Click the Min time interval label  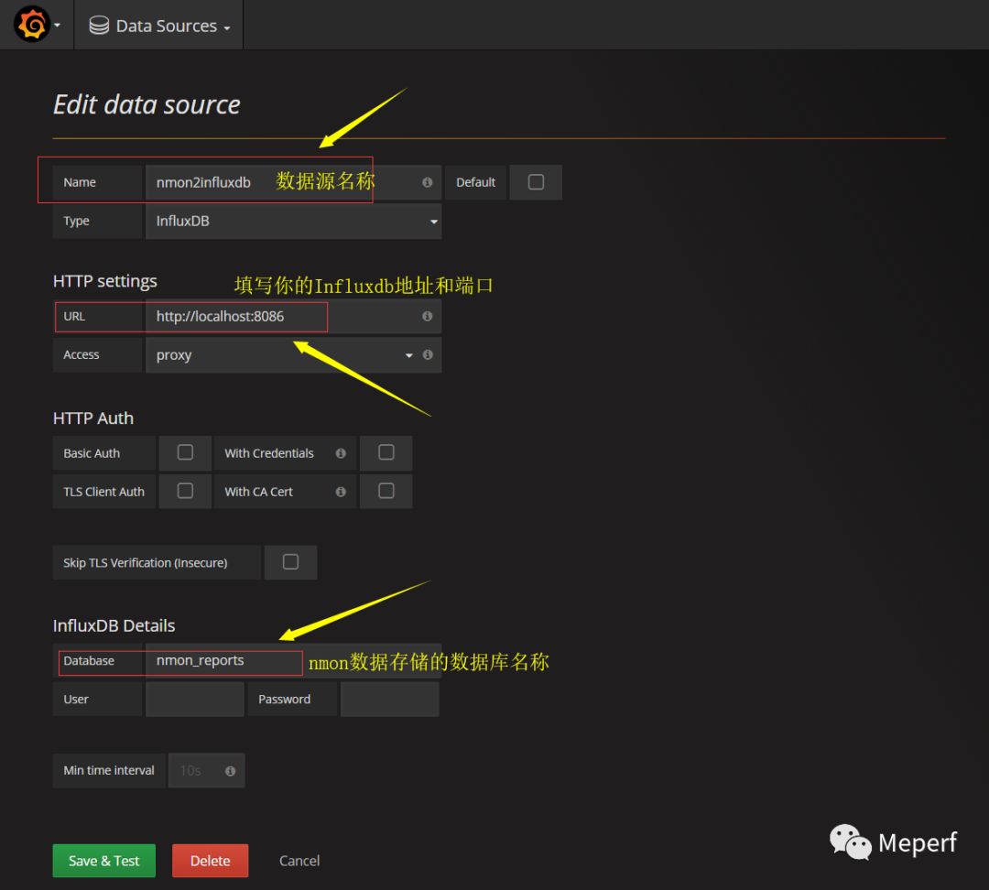tap(108, 770)
